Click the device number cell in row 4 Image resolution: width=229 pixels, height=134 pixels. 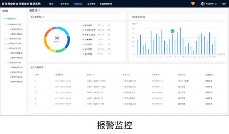pyautogui.click(x=157, y=98)
